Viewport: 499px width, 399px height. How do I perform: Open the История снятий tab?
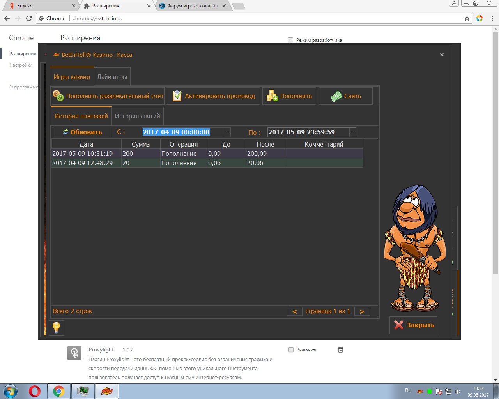point(137,116)
